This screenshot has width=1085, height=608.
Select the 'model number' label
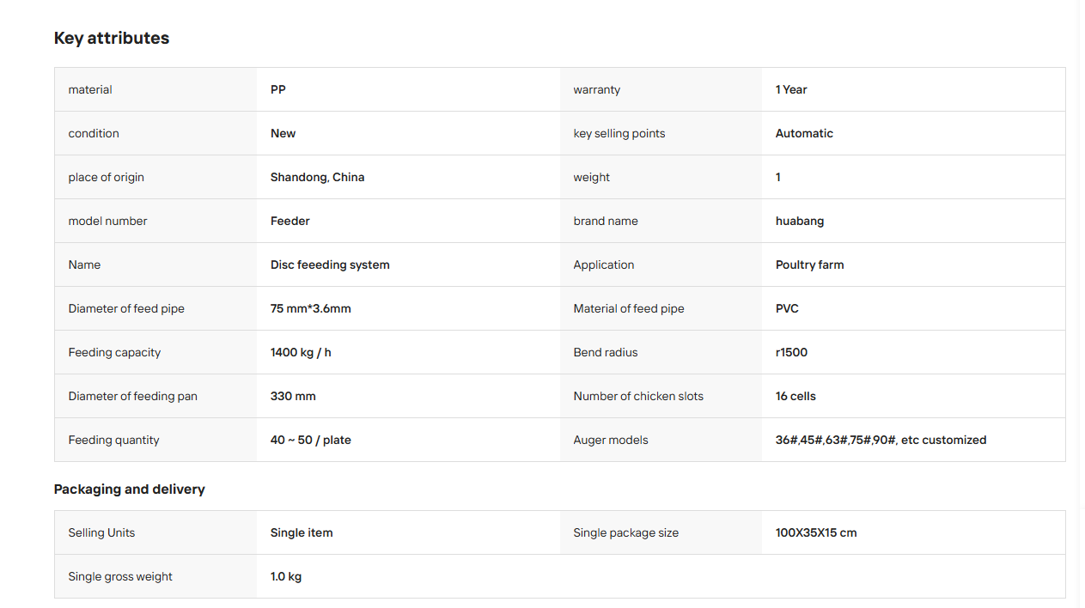pyautogui.click(x=107, y=221)
